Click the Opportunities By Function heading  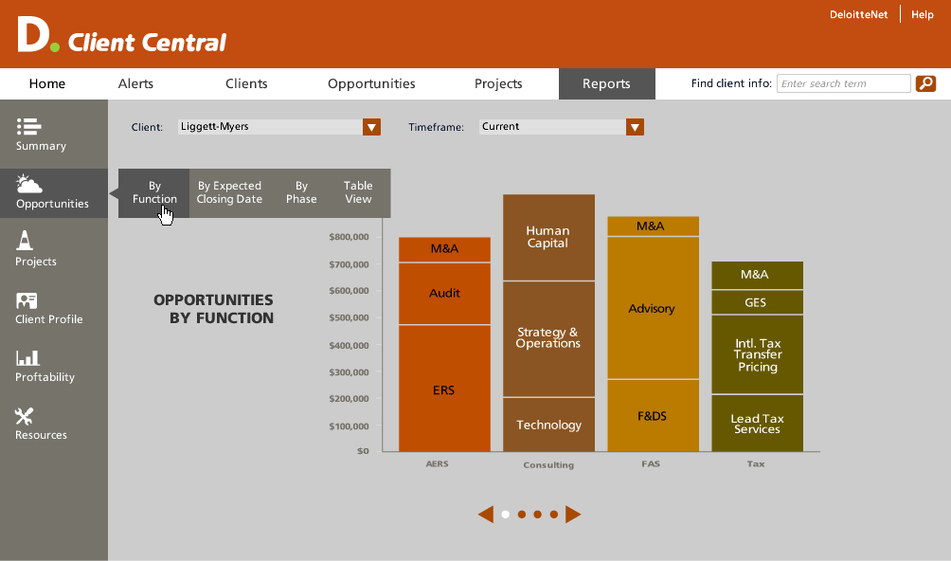tap(213, 309)
